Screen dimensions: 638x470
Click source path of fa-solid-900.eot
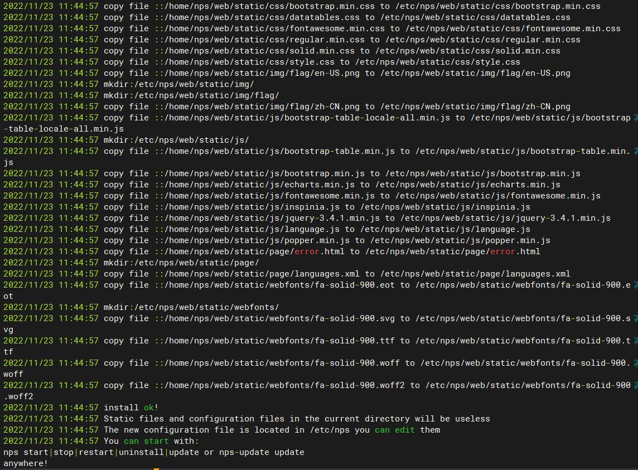pos(279,285)
